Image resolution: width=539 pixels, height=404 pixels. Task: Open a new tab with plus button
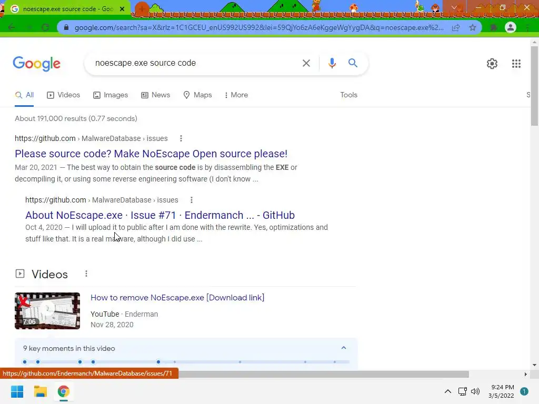[x=142, y=8]
